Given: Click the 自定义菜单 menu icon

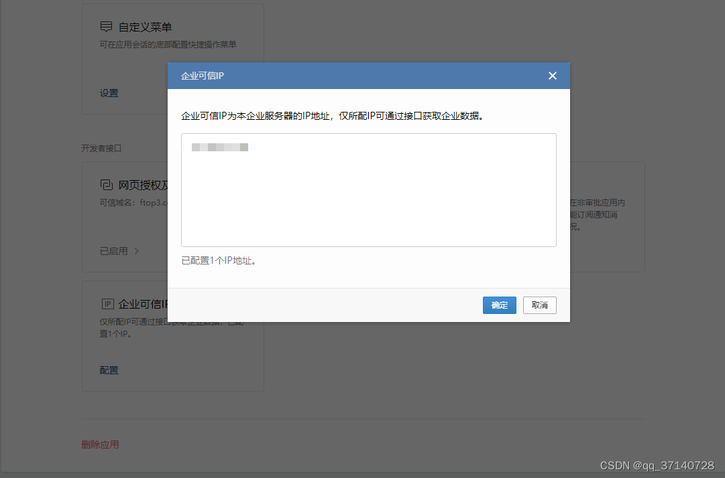Looking at the screenshot, I should click(107, 27).
